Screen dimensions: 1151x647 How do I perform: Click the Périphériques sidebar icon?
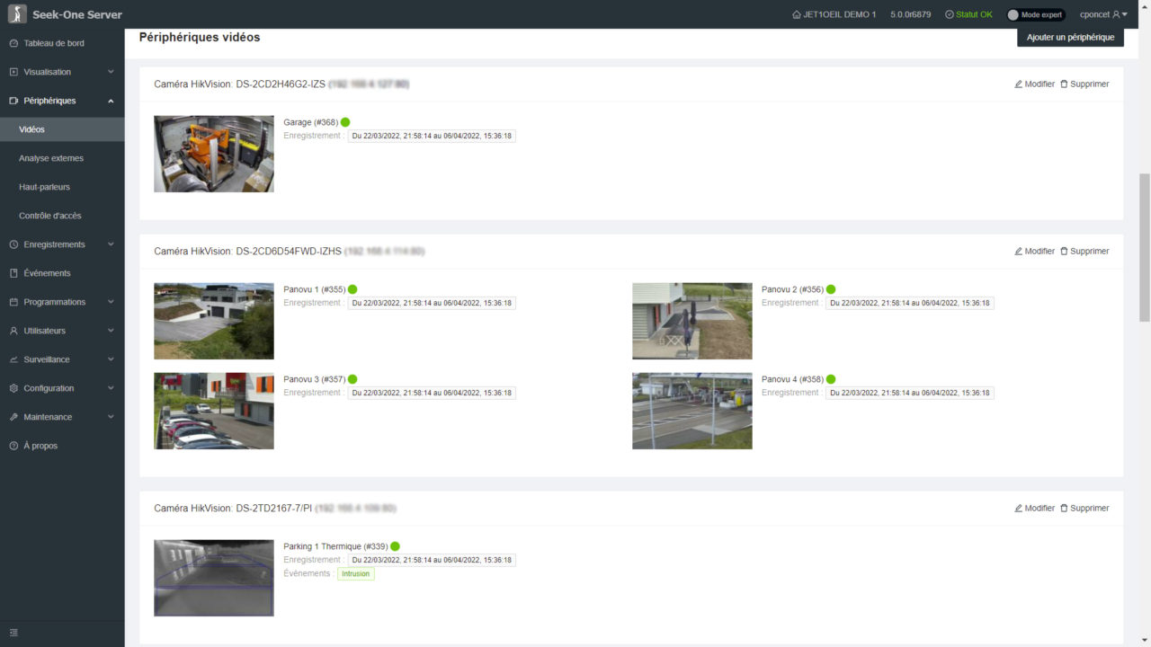click(x=13, y=100)
